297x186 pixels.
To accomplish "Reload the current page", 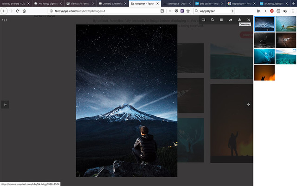I will pyautogui.click(x=18, y=11).
